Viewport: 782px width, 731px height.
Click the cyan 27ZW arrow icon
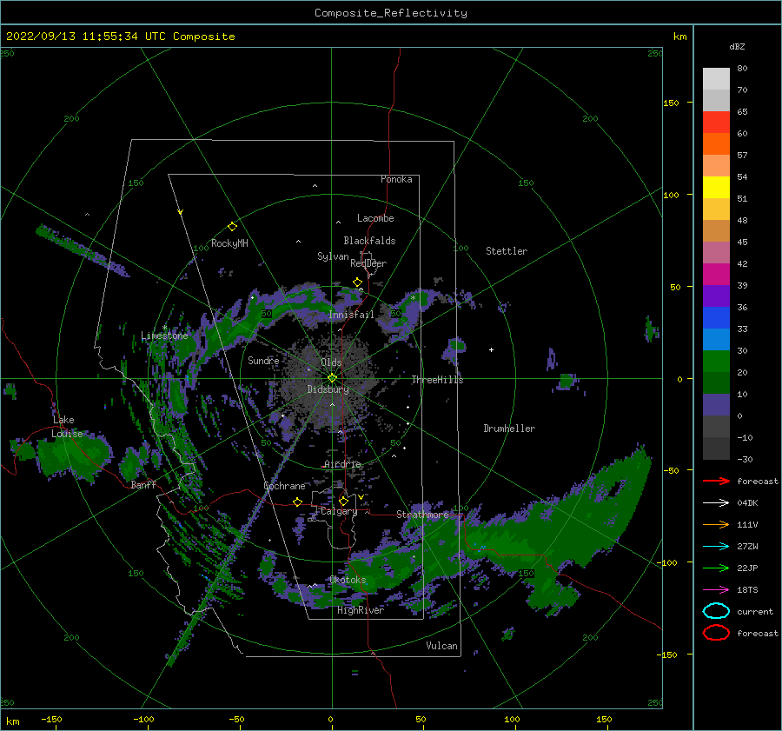pos(716,547)
